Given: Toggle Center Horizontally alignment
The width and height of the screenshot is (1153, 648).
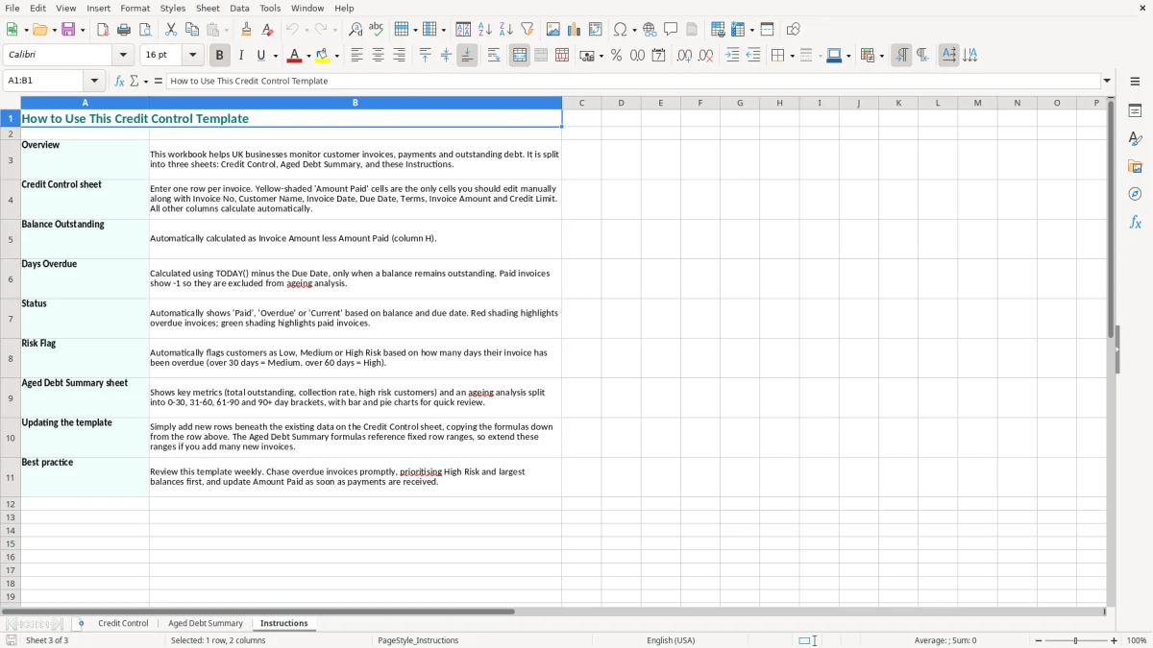Looking at the screenshot, I should pos(379,56).
